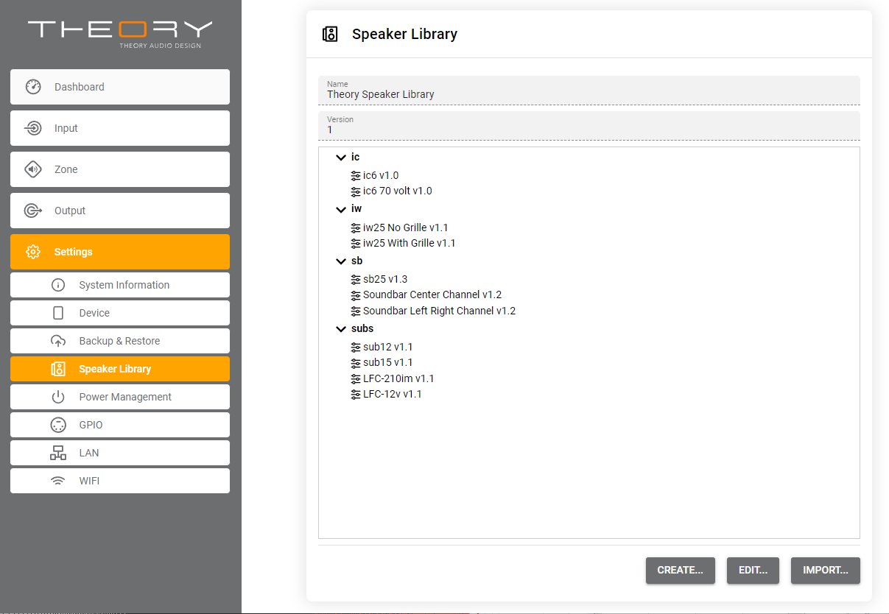This screenshot has width=889, height=614.
Task: Select LFC-210im v1.1 entry
Action: [398, 379]
